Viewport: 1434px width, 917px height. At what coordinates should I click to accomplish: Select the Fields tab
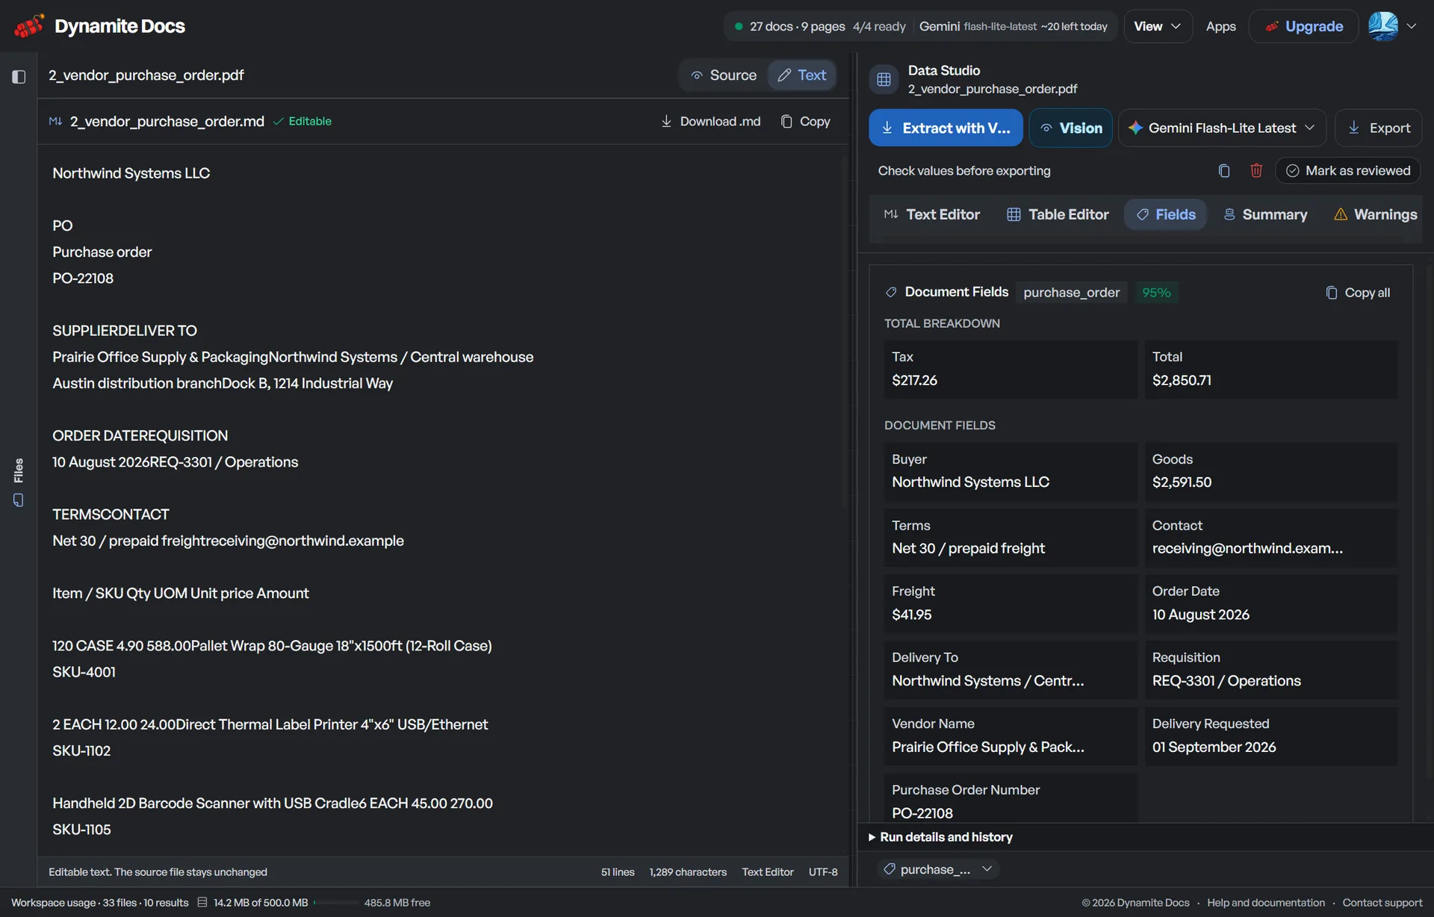click(x=1166, y=215)
